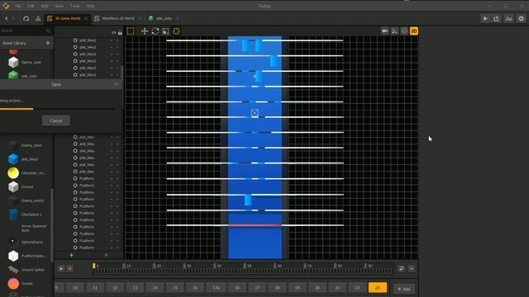Click the orange transform gizmo tool icon

coord(176,31)
